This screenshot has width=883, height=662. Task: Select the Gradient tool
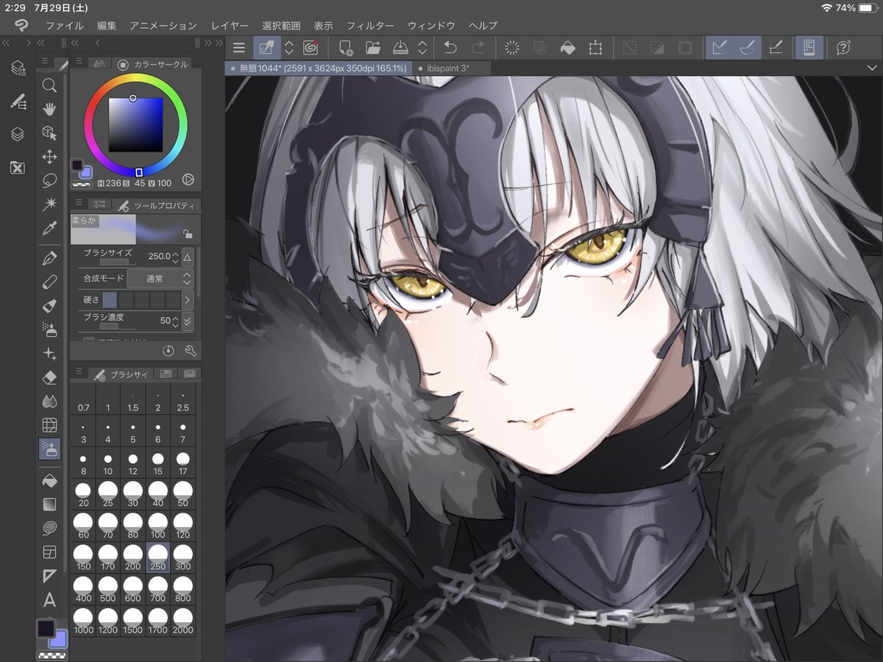[49, 504]
